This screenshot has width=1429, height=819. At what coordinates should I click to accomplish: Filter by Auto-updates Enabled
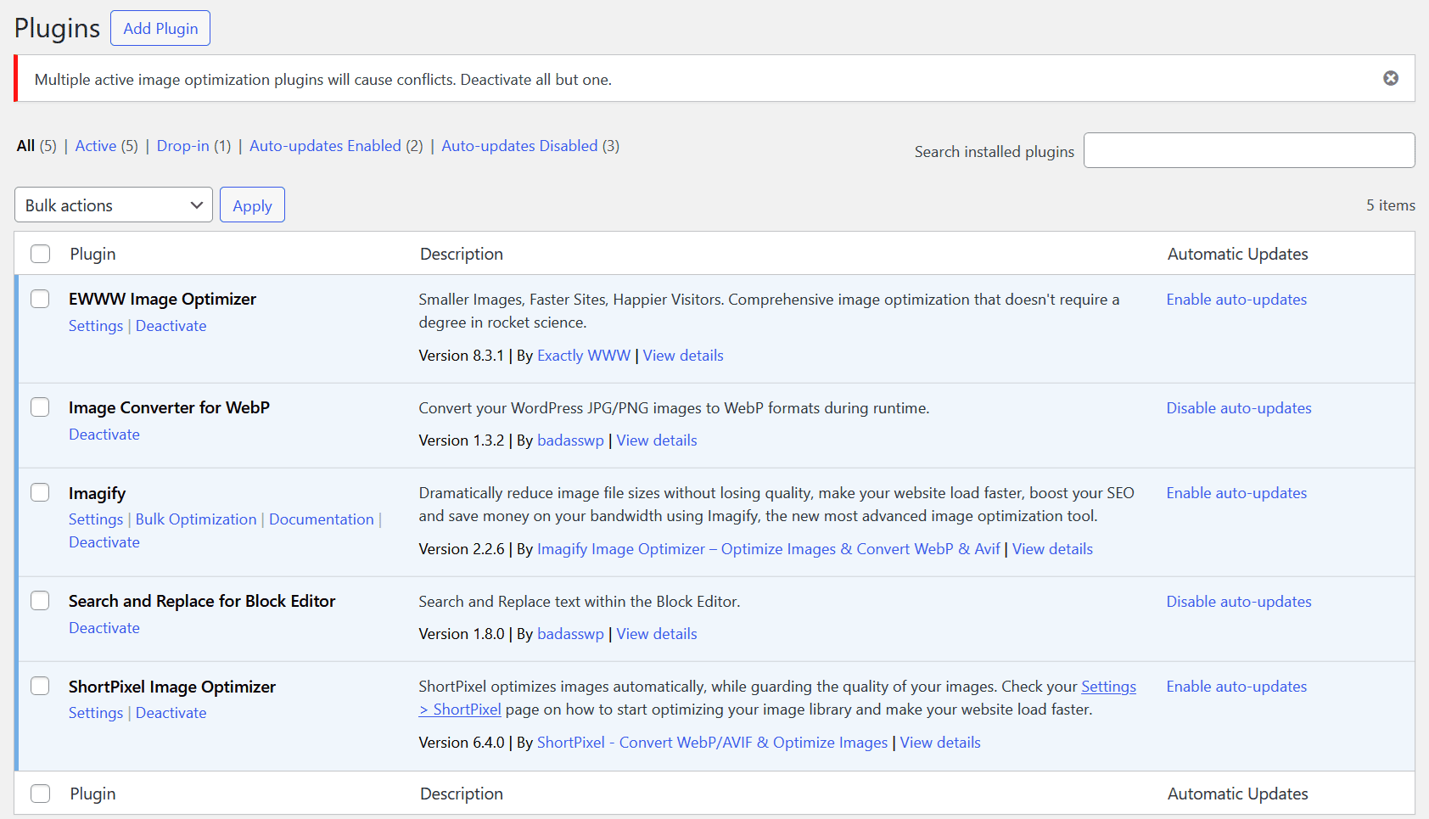[325, 146]
